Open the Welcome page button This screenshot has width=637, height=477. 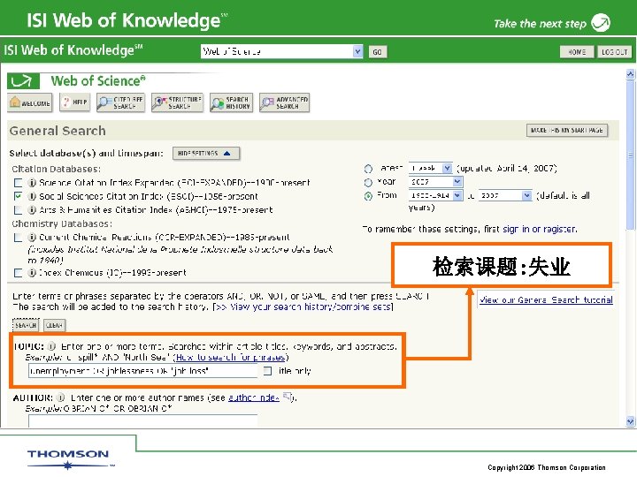(30, 102)
